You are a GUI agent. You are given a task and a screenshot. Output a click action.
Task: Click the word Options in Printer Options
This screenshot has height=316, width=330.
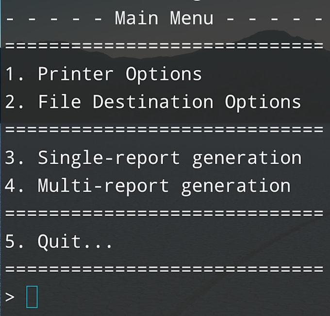164,75
